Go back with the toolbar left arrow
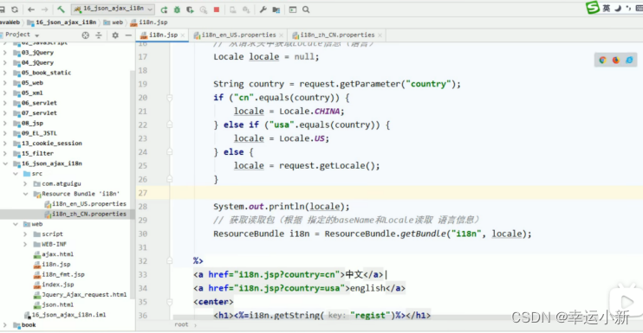The image size is (643, 333). (31, 10)
